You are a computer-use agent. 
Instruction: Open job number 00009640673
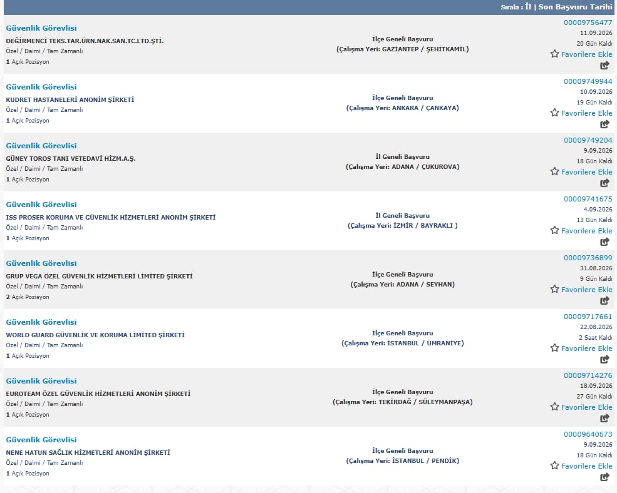pyautogui.click(x=588, y=434)
